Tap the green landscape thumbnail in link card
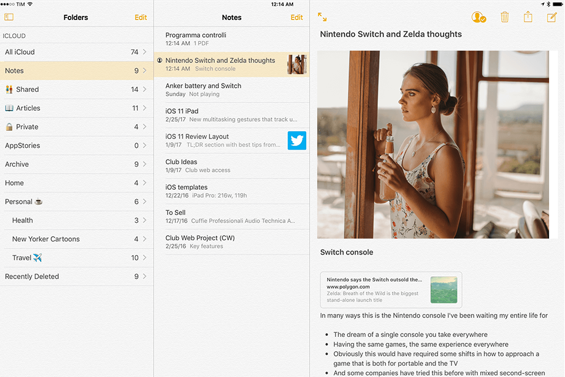565x377 pixels. [x=444, y=290]
